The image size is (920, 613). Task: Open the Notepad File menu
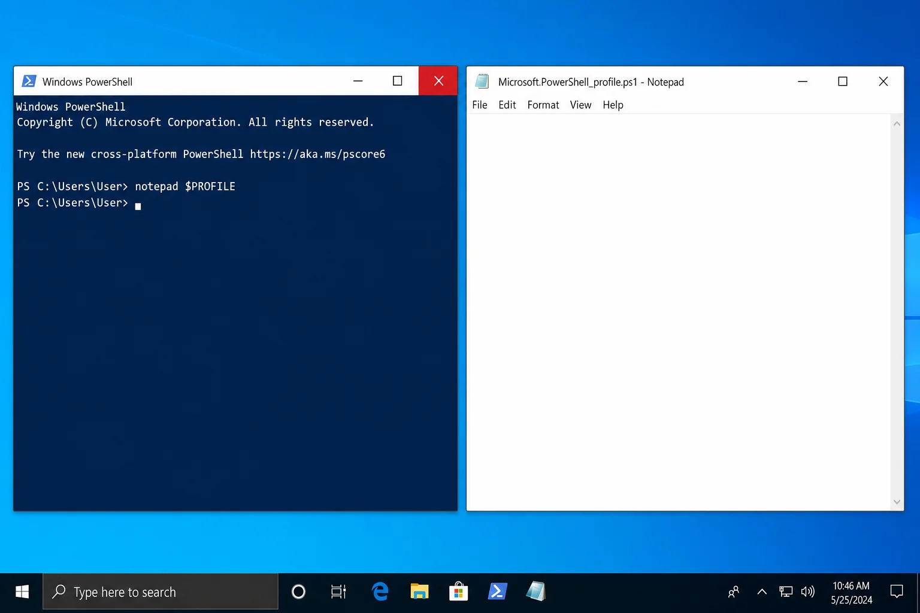pos(480,105)
